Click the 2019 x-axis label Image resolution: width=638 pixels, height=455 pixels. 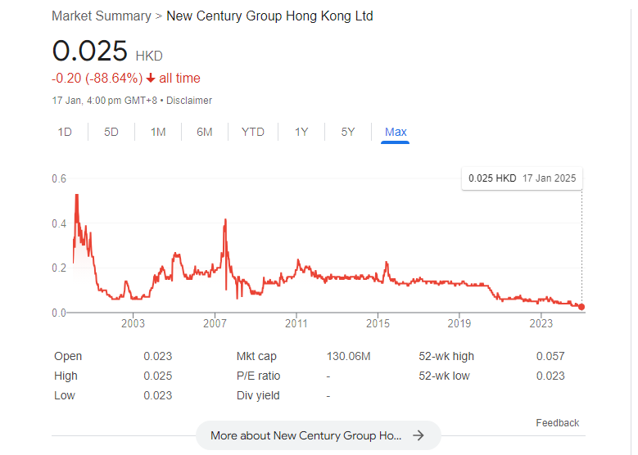coord(459,324)
